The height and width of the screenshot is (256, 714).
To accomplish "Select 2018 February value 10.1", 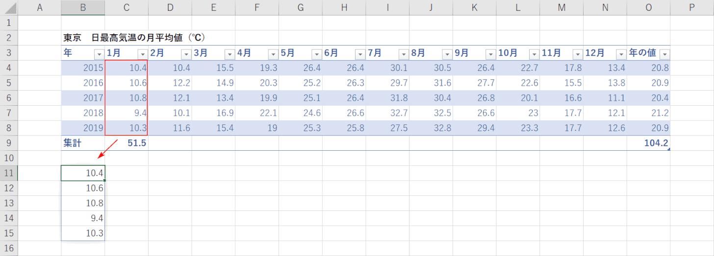I will 170,113.
